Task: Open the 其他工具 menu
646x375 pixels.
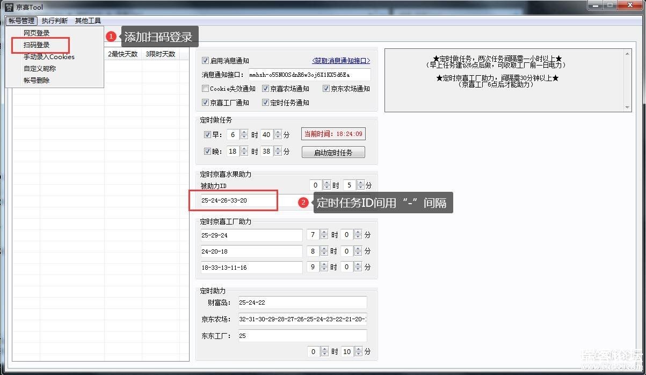Action: pos(88,21)
